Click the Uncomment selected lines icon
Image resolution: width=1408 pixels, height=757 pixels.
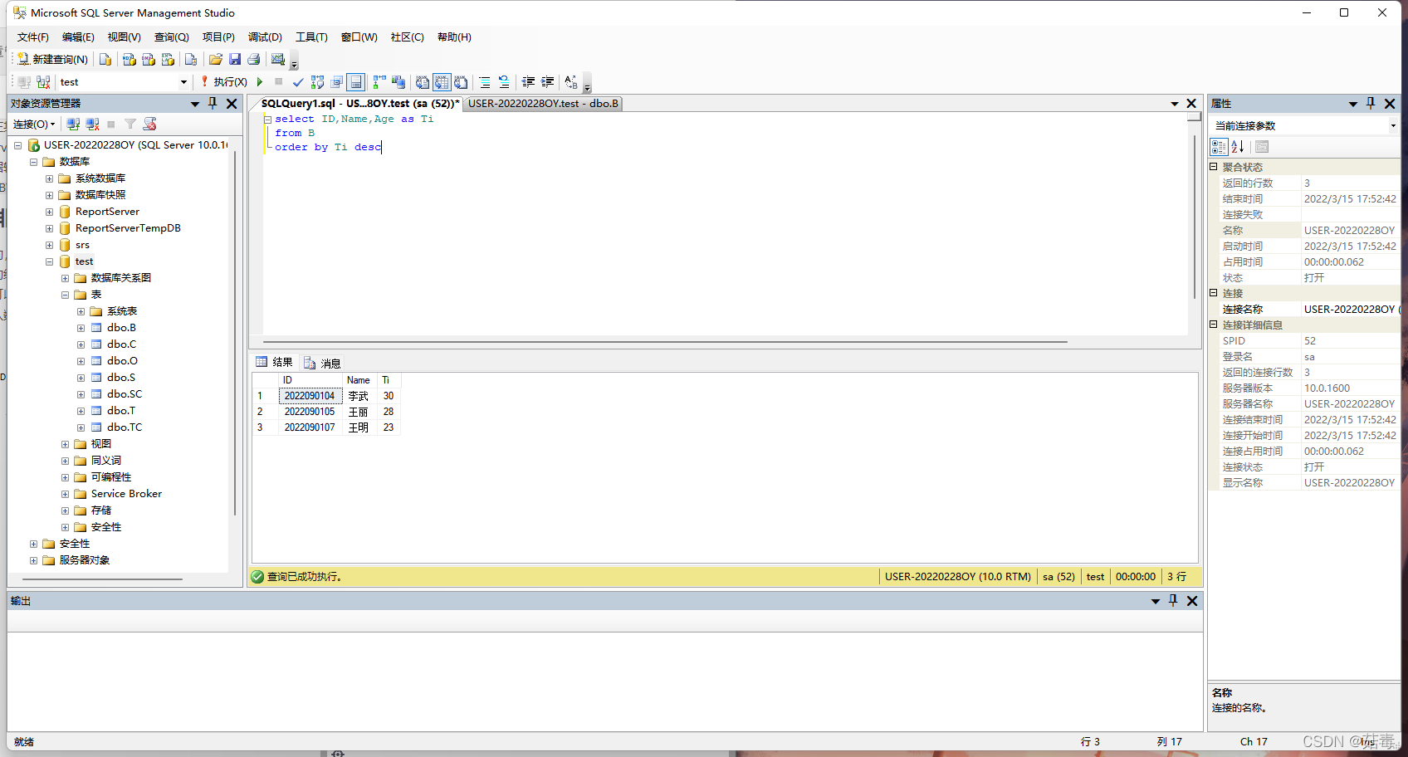[x=504, y=82]
